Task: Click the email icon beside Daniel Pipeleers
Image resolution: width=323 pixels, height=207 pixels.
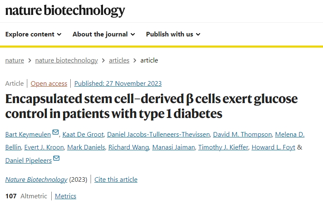Action: pos(56,158)
